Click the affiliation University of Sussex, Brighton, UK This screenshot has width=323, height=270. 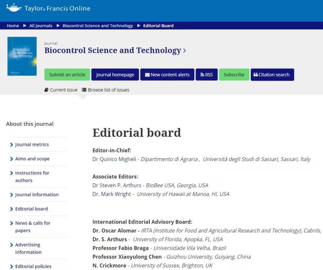pos(172,266)
